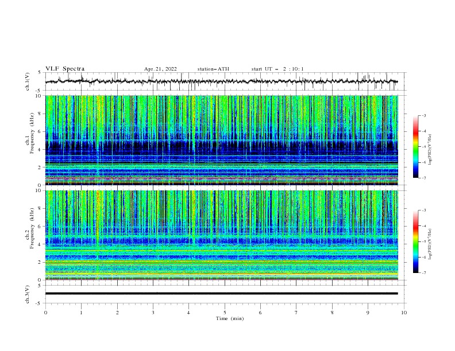
Task: Click the "5" tick on the time axis
Action: pos(225,313)
